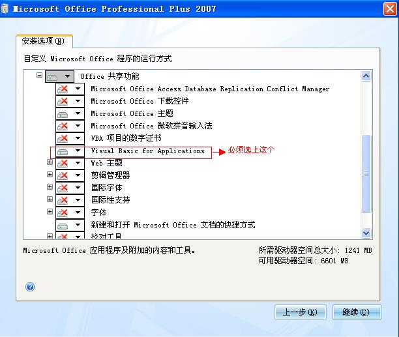The height and width of the screenshot is (337, 399).
Task: Click description Microsoft Office 应用程序及附加的内容和工具
Action: [110, 250]
